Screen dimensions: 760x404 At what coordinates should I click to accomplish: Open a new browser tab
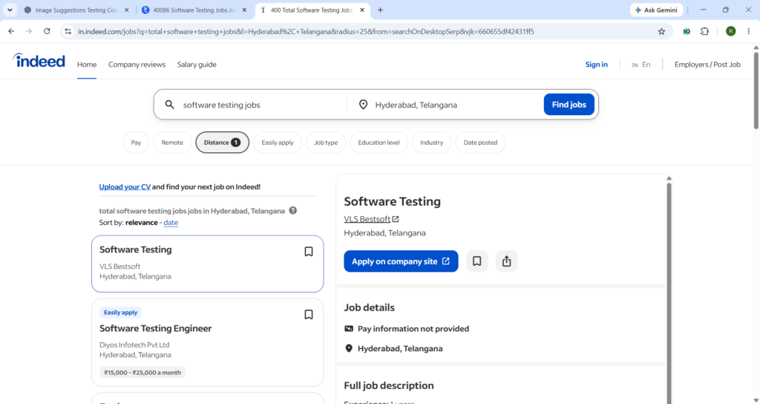pyautogui.click(x=380, y=10)
